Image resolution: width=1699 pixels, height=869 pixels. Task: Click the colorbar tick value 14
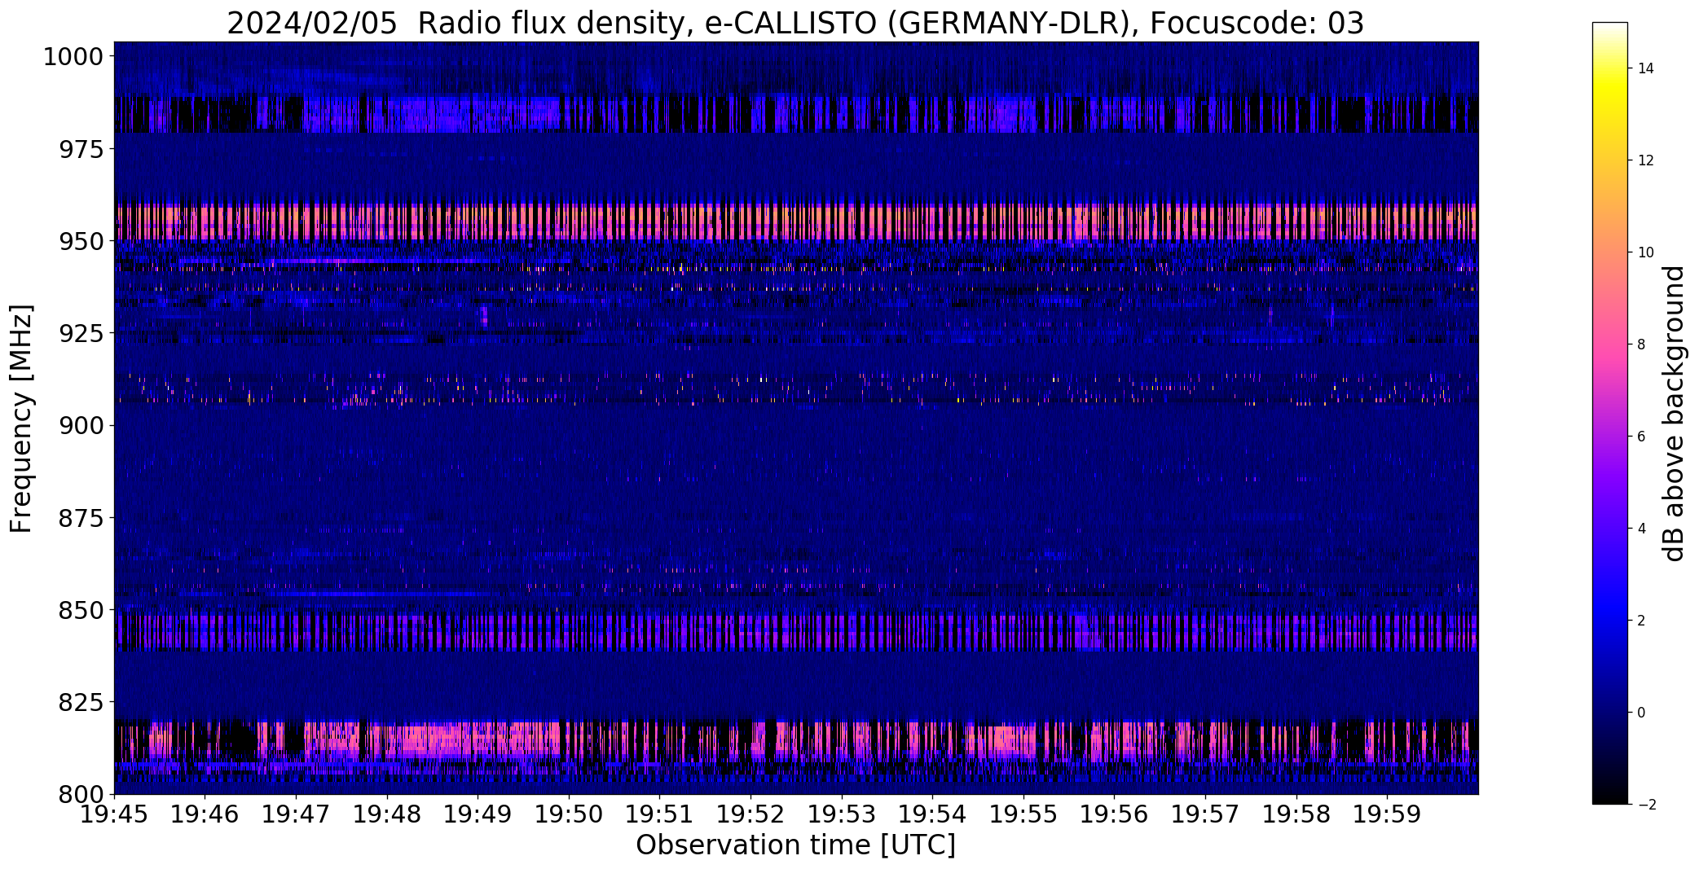click(x=1646, y=68)
